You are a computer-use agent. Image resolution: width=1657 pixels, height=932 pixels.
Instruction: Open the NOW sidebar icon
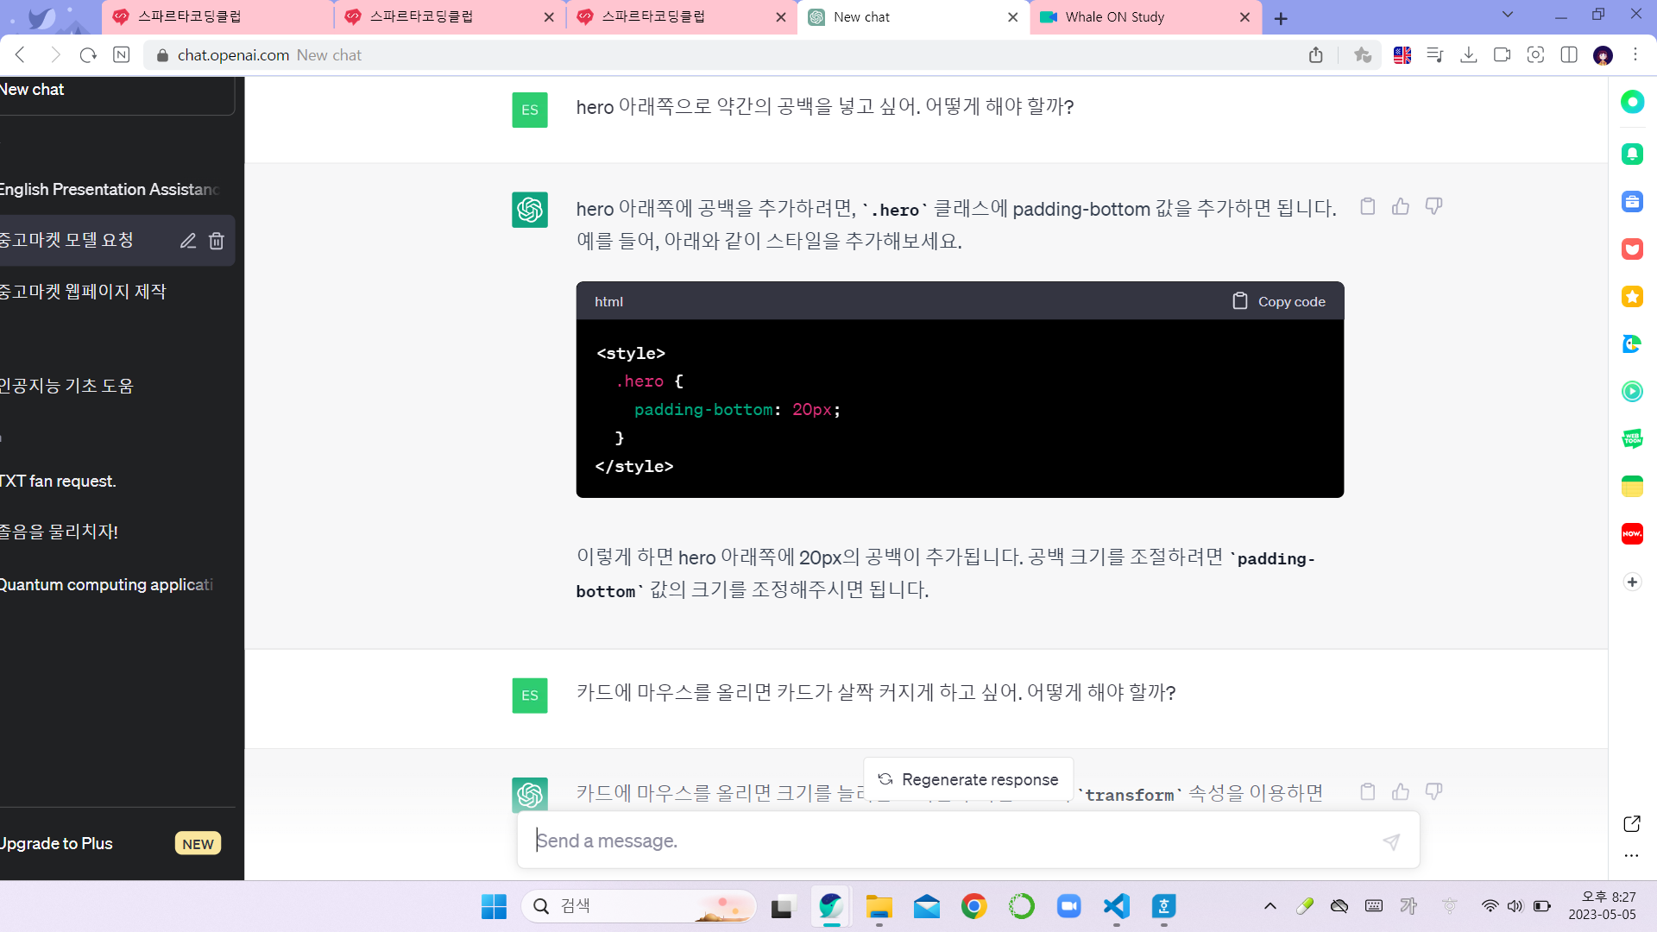[1632, 533]
